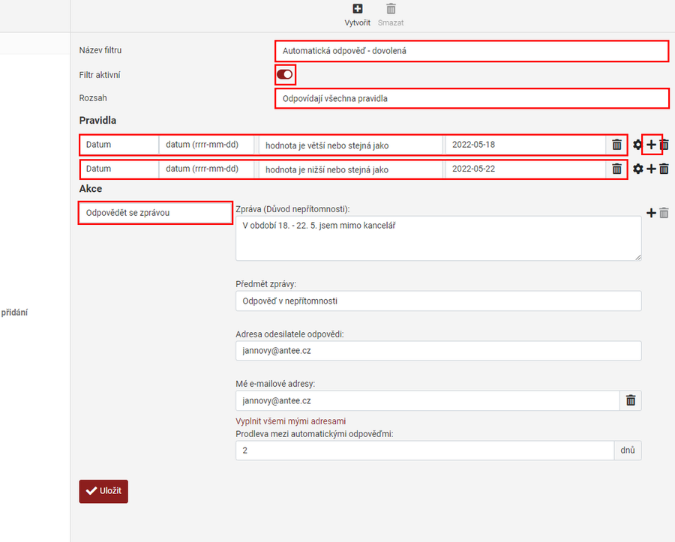Remove jannovy@antee.cz with the trash icon in Mé e-mailové adresy

coord(631,401)
